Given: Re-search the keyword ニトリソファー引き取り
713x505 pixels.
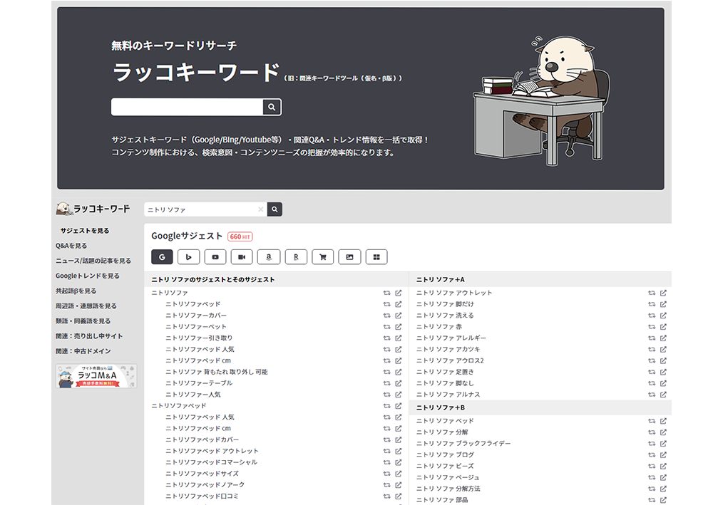Looking at the screenshot, I should point(387,338).
